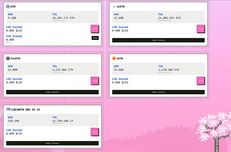Enable Contract for stETH pool

158,40
